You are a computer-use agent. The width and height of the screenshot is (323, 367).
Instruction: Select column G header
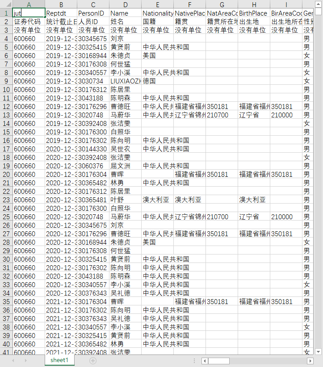(x=222, y=4)
